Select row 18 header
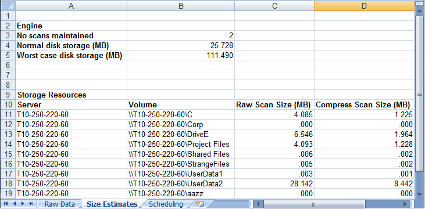 8,184
